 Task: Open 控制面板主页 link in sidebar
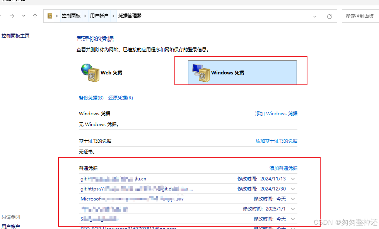15,36
